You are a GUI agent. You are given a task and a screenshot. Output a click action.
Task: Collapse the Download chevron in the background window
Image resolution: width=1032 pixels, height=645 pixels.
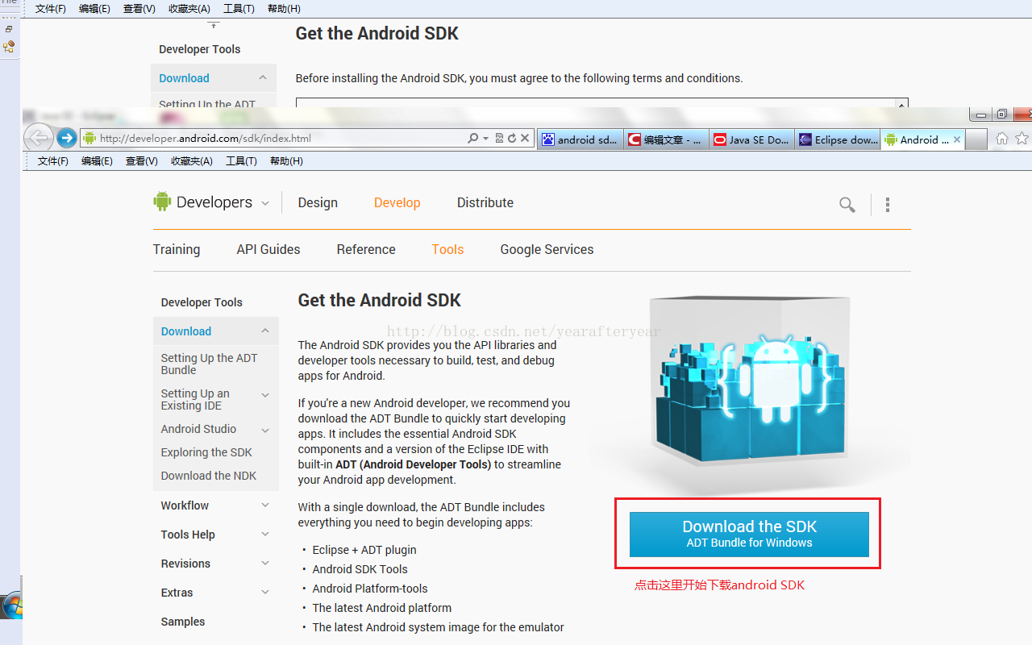[x=263, y=77]
